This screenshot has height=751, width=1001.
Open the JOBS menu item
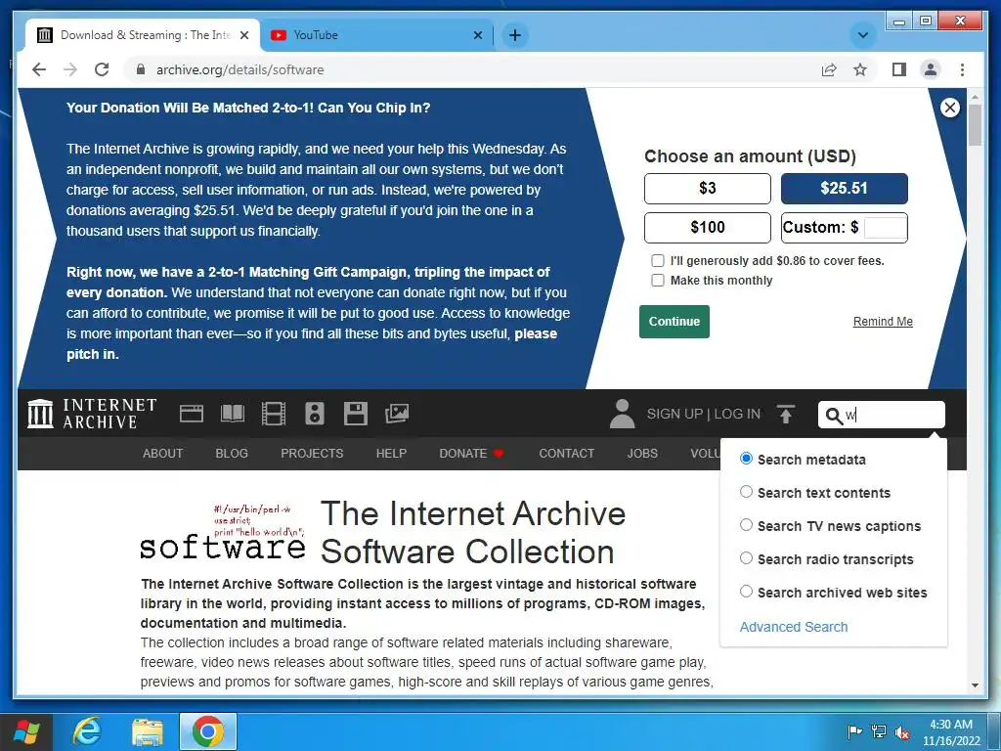(x=642, y=454)
